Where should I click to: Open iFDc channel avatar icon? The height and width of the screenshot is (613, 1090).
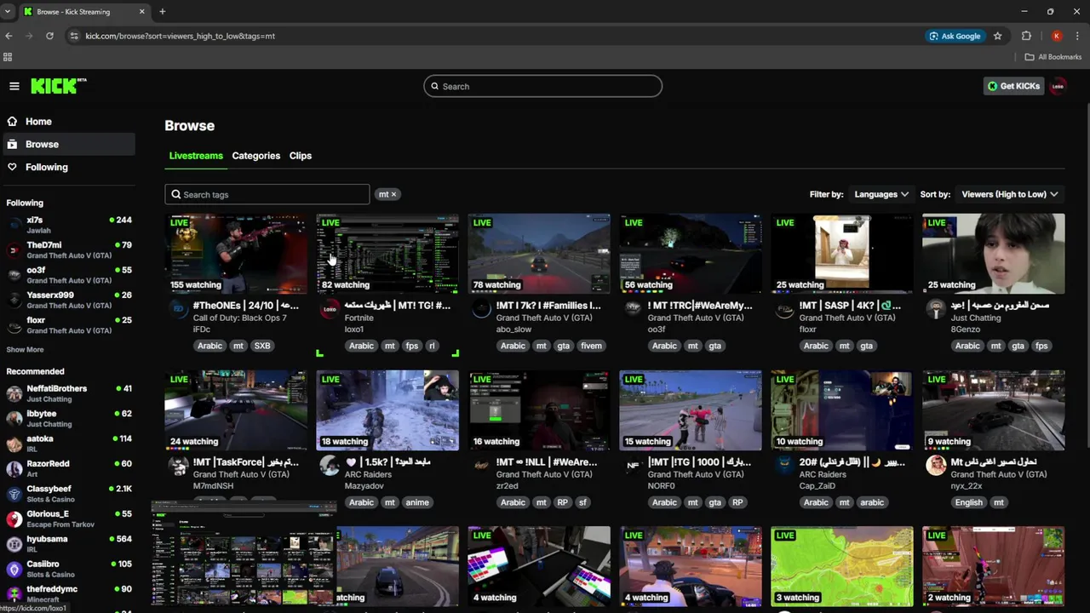pyautogui.click(x=178, y=309)
